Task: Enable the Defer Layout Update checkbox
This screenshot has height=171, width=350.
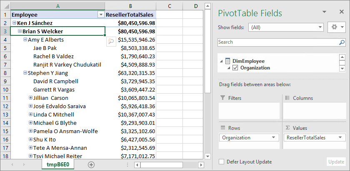Action: click(x=221, y=161)
